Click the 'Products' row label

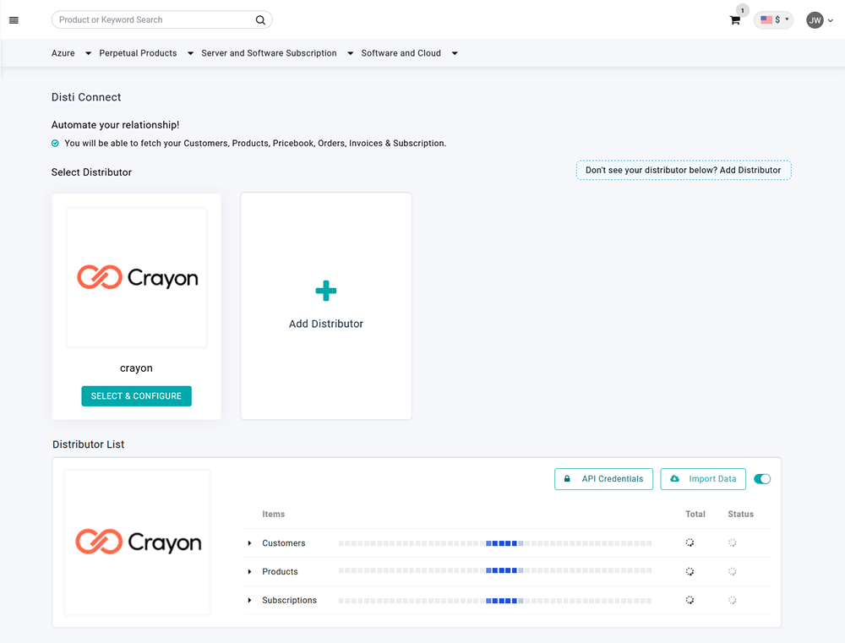pyautogui.click(x=280, y=572)
